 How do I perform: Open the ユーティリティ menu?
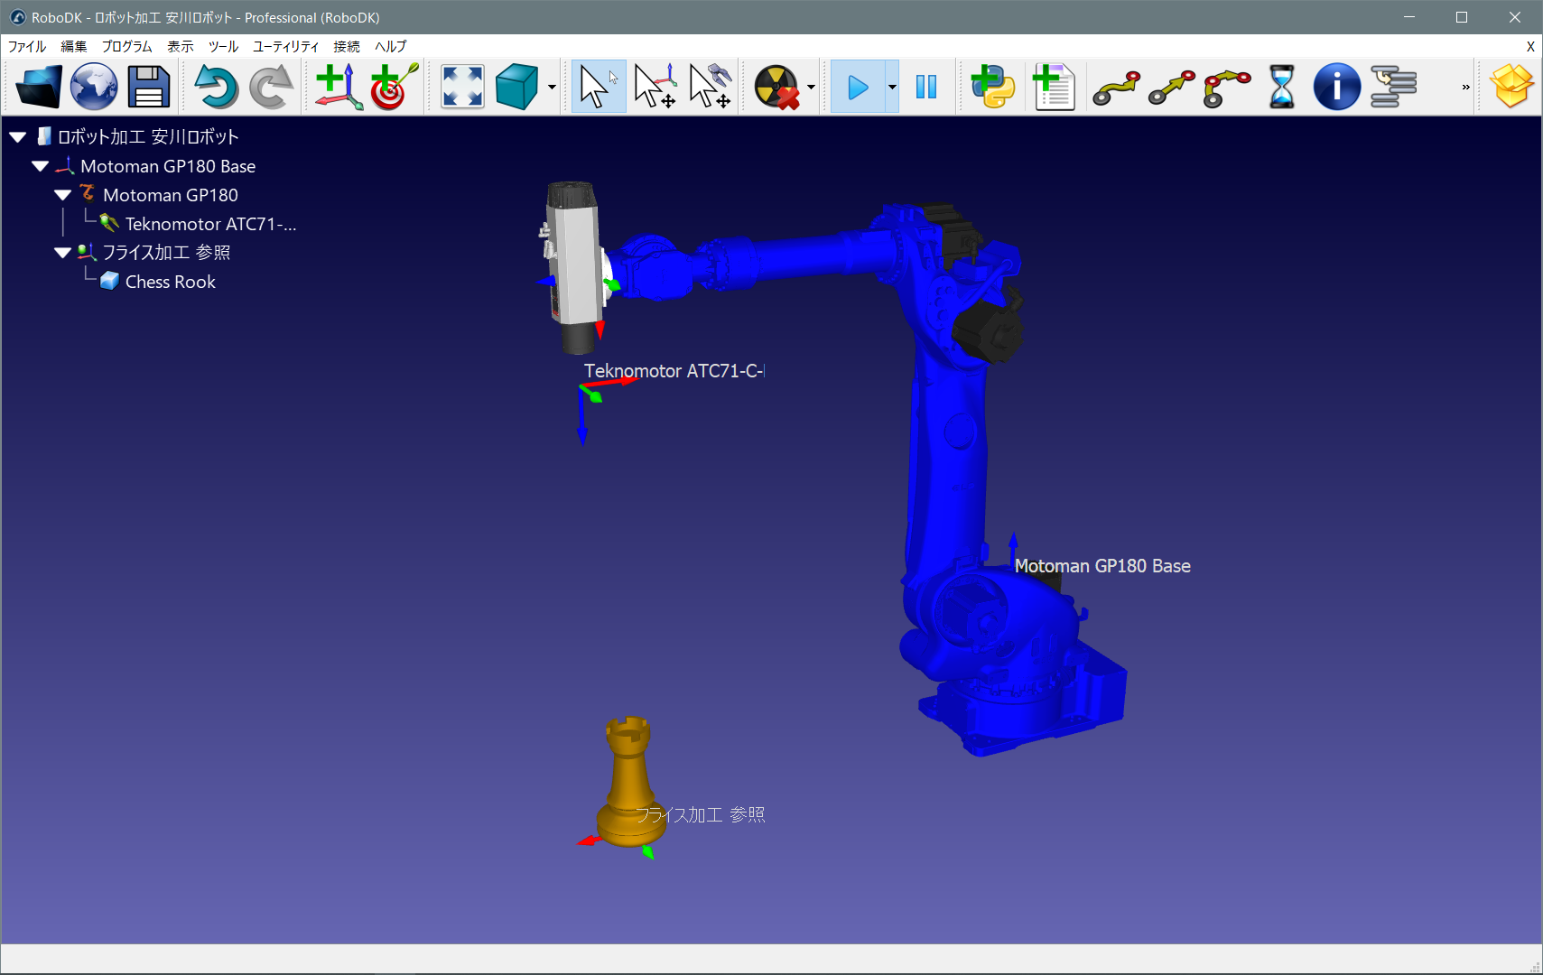(x=285, y=47)
